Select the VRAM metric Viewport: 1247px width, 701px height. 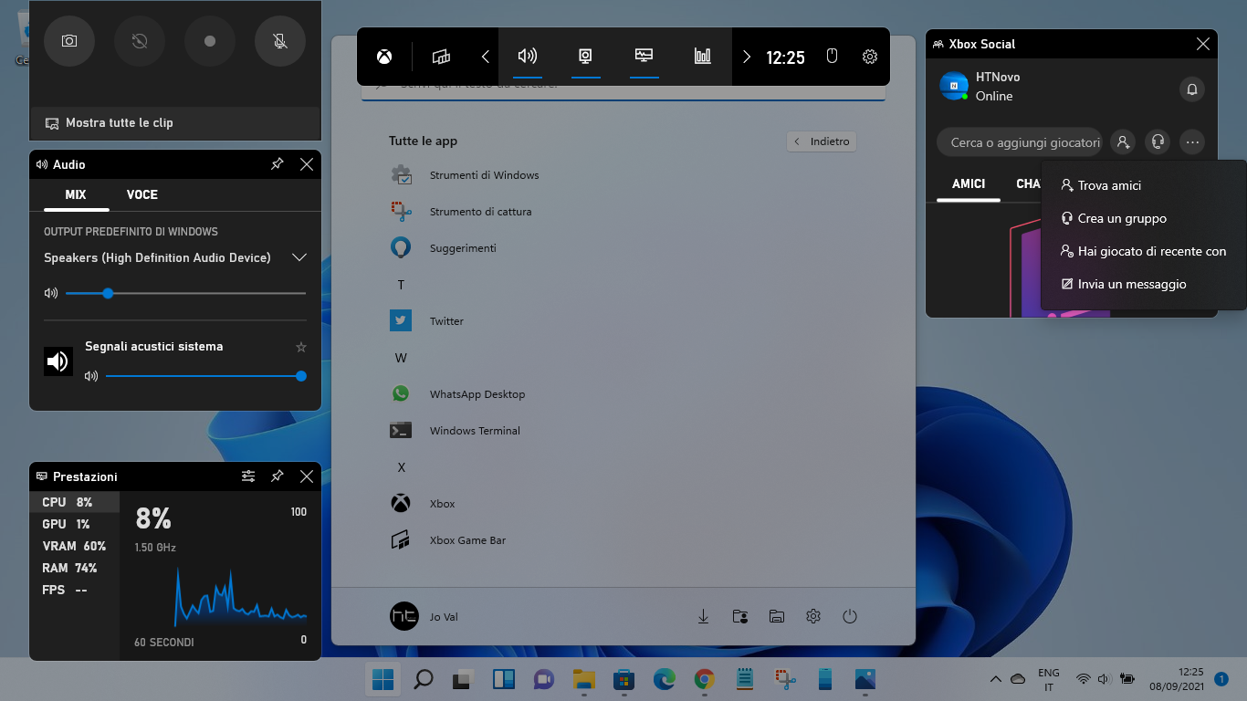tap(75, 546)
